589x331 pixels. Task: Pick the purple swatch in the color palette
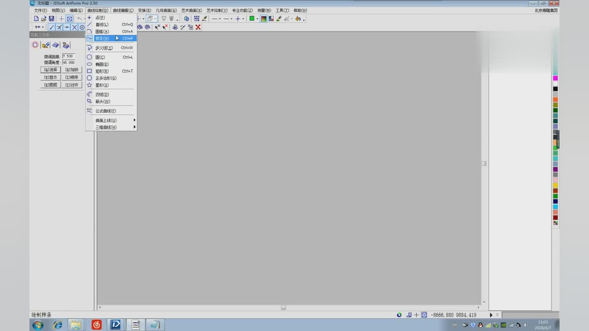click(x=555, y=169)
